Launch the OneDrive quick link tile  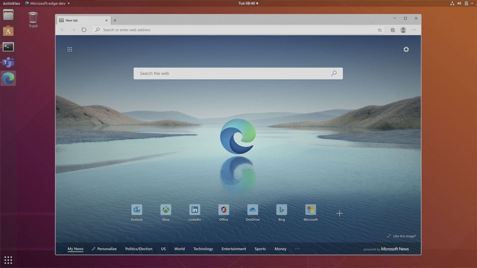[253, 210]
